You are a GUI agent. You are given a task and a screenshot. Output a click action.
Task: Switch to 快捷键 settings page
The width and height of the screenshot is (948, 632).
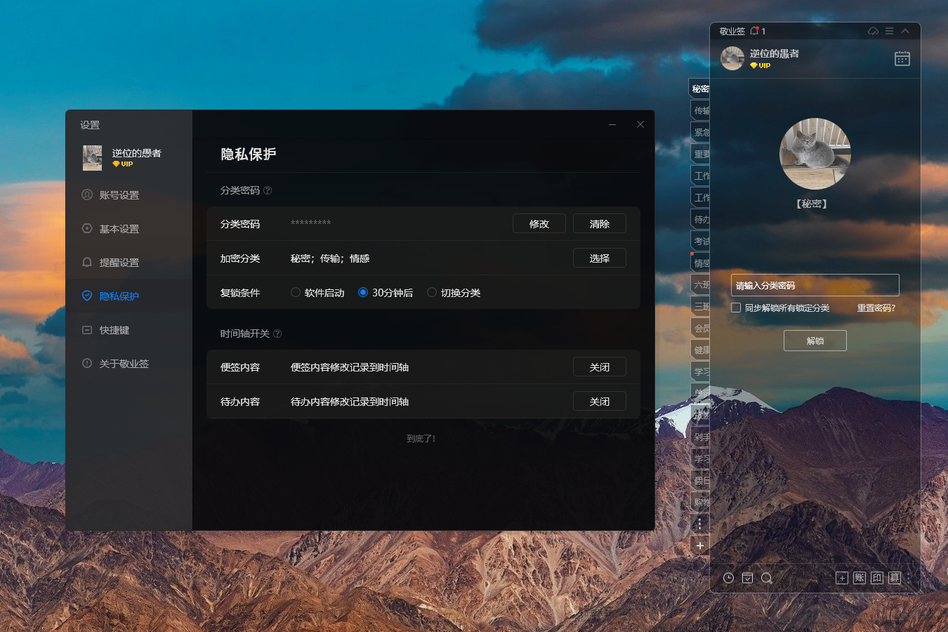[114, 330]
